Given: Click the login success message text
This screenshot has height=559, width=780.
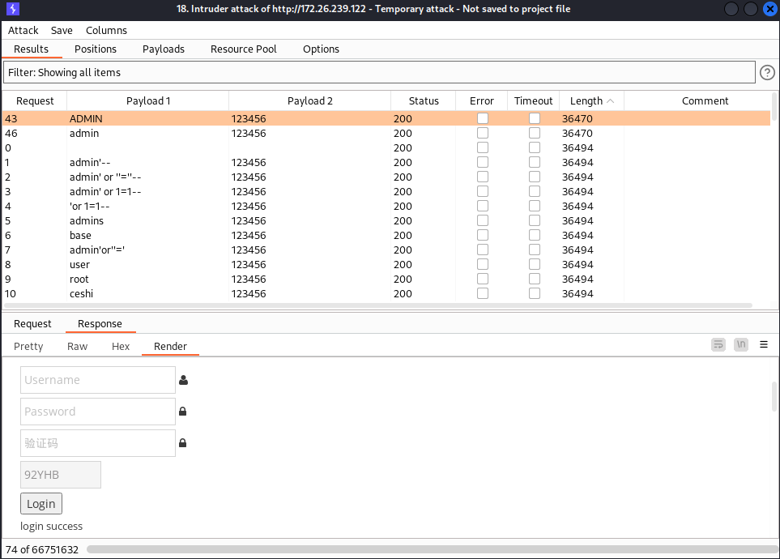Looking at the screenshot, I should tap(51, 526).
